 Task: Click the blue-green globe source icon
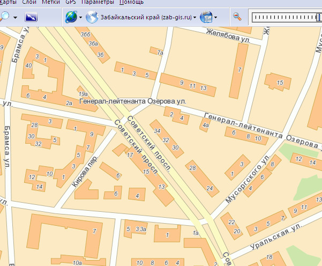tap(71, 17)
